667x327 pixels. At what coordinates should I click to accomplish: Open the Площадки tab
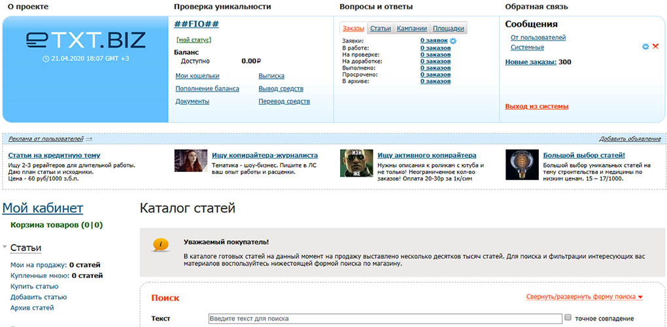coord(449,29)
